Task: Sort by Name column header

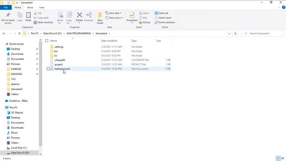Action: 54,41
